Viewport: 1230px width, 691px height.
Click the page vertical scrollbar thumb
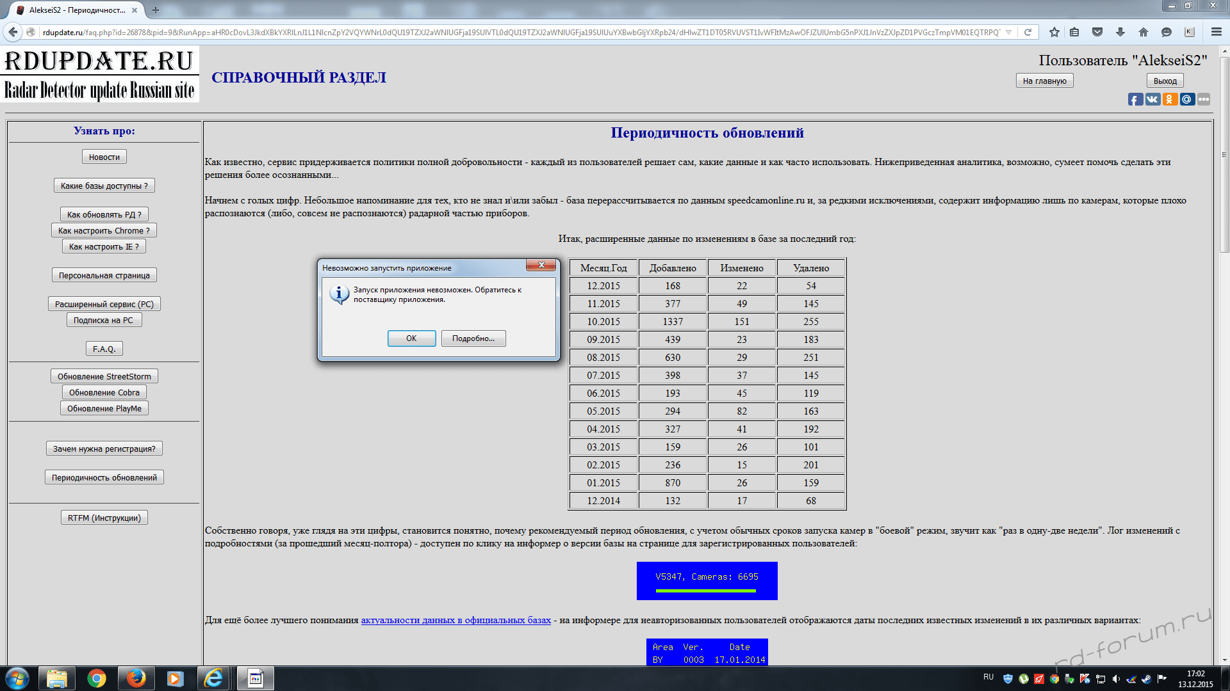pyautogui.click(x=1224, y=154)
